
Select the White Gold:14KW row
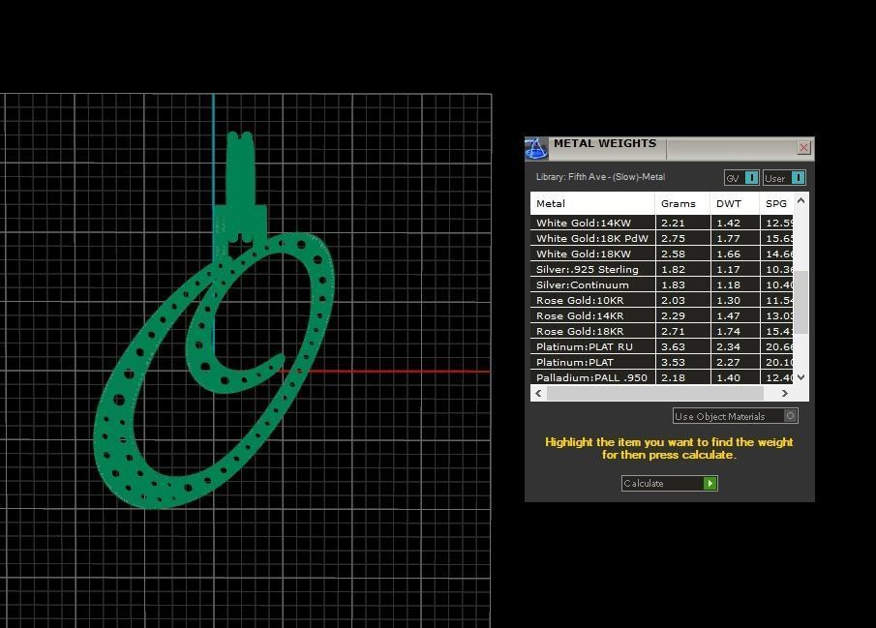tap(661, 223)
